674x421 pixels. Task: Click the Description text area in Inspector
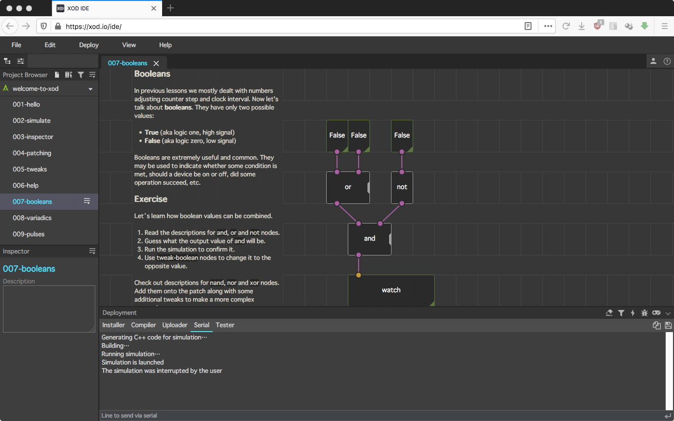click(49, 309)
